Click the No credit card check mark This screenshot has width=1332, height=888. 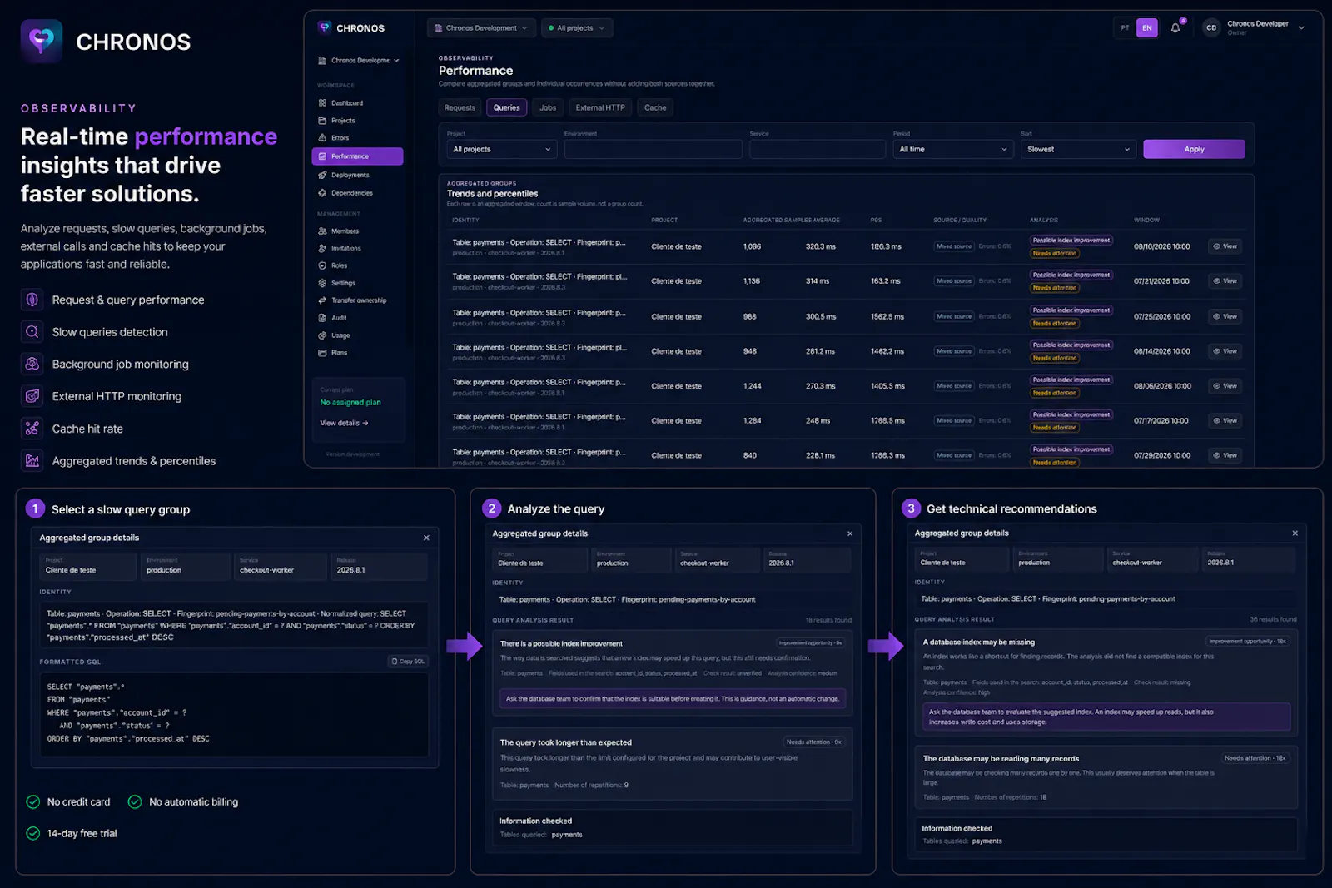[33, 802]
